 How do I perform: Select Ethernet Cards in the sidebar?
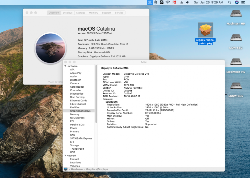78,101
